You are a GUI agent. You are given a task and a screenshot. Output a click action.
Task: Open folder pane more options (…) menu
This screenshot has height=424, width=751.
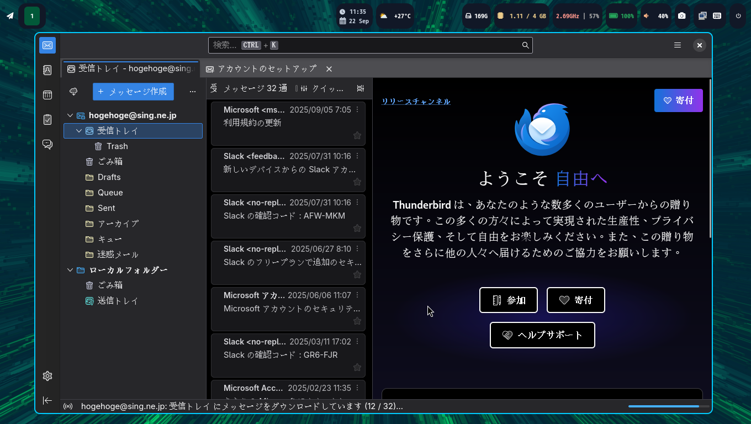193,92
